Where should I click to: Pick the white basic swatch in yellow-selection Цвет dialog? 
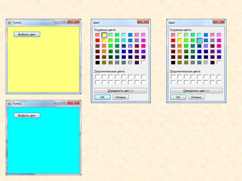(143, 63)
